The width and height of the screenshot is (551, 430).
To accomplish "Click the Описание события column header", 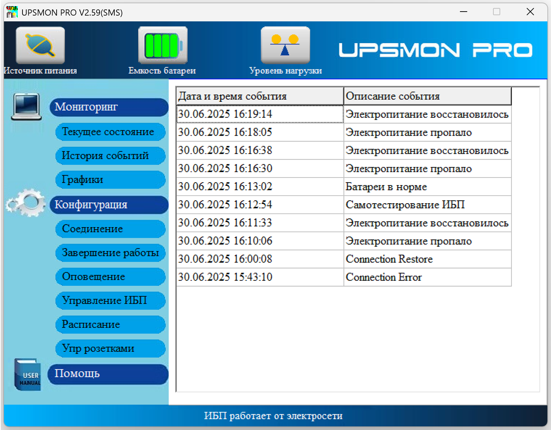I will [428, 96].
